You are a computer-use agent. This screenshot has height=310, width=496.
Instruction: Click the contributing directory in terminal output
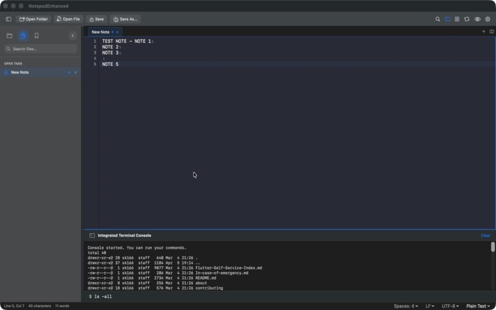point(209,288)
